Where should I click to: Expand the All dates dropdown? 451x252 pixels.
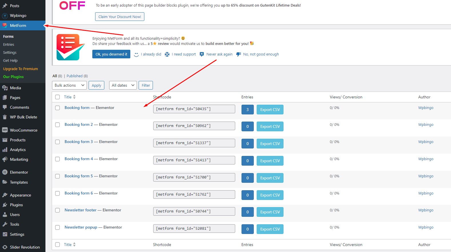(x=123, y=85)
